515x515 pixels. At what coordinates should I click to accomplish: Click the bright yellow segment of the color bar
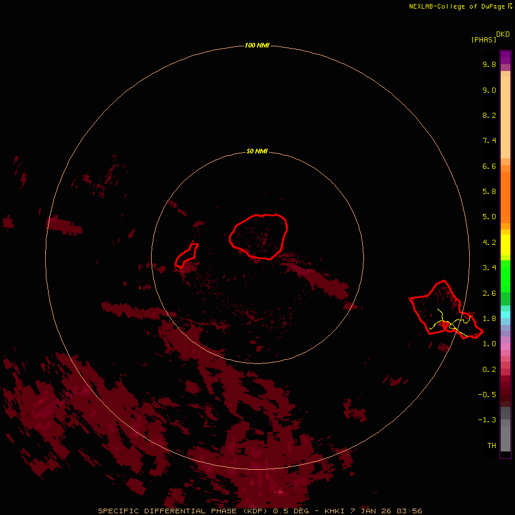505,245
